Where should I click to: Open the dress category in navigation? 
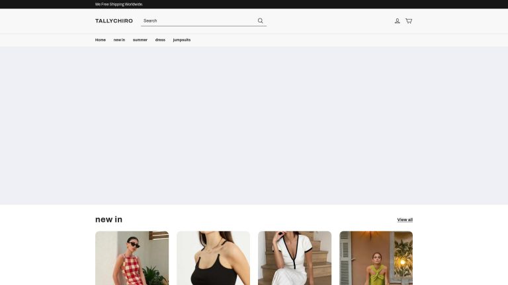[x=160, y=40]
